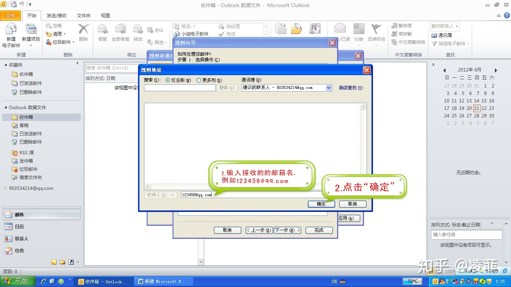Click the 查找联系人 find contact box

(x=445, y=26)
